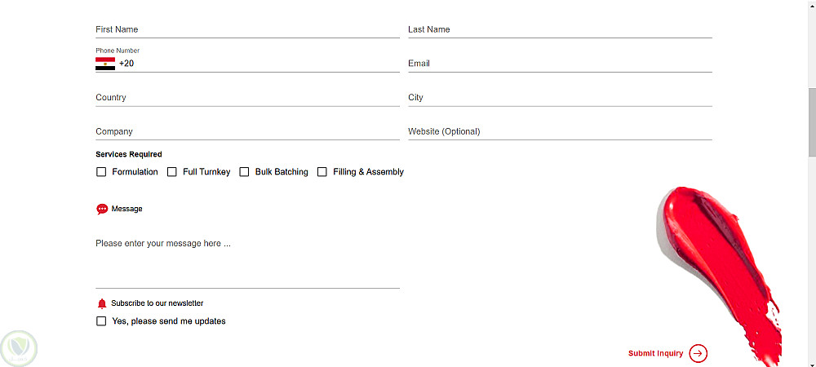Screen dimensions: 816x367
Task: Click the circled arrow submit icon
Action: pyautogui.click(x=698, y=353)
